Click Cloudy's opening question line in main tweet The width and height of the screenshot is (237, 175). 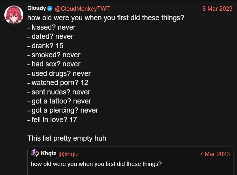click(x=106, y=18)
